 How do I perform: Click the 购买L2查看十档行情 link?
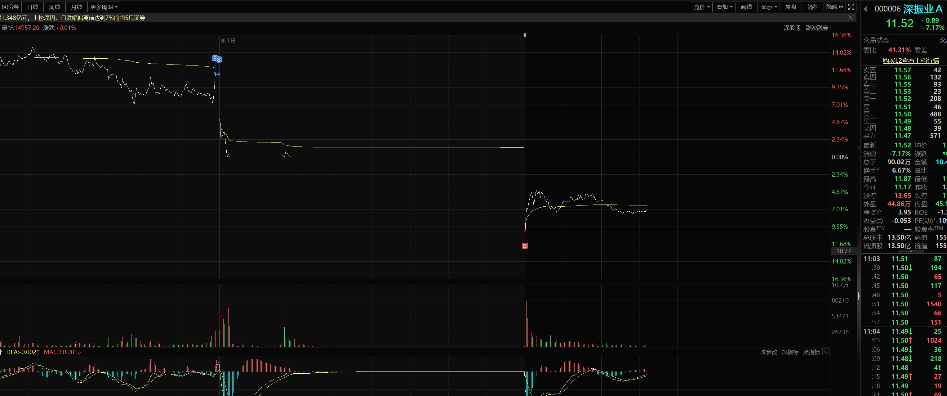tap(911, 60)
